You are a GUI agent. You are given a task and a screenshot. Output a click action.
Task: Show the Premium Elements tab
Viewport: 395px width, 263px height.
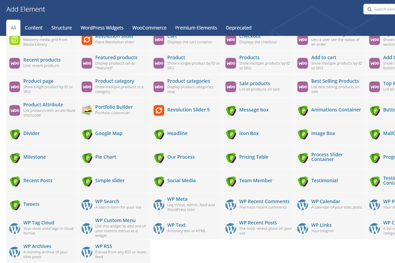pyautogui.click(x=196, y=28)
